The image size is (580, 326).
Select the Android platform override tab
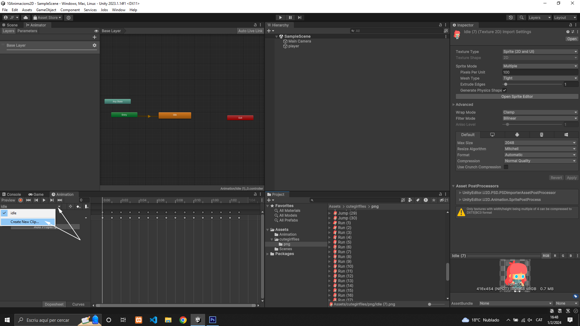click(x=517, y=135)
